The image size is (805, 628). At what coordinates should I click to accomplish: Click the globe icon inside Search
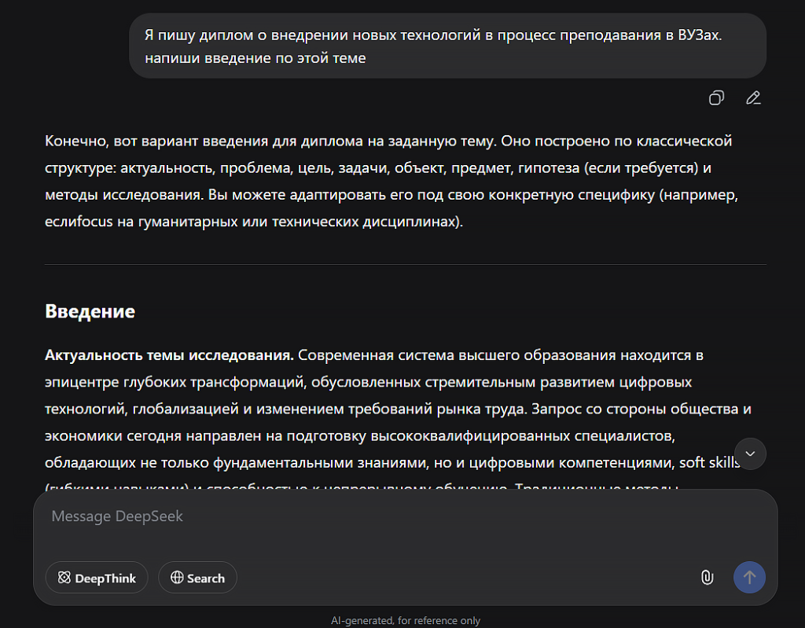177,578
